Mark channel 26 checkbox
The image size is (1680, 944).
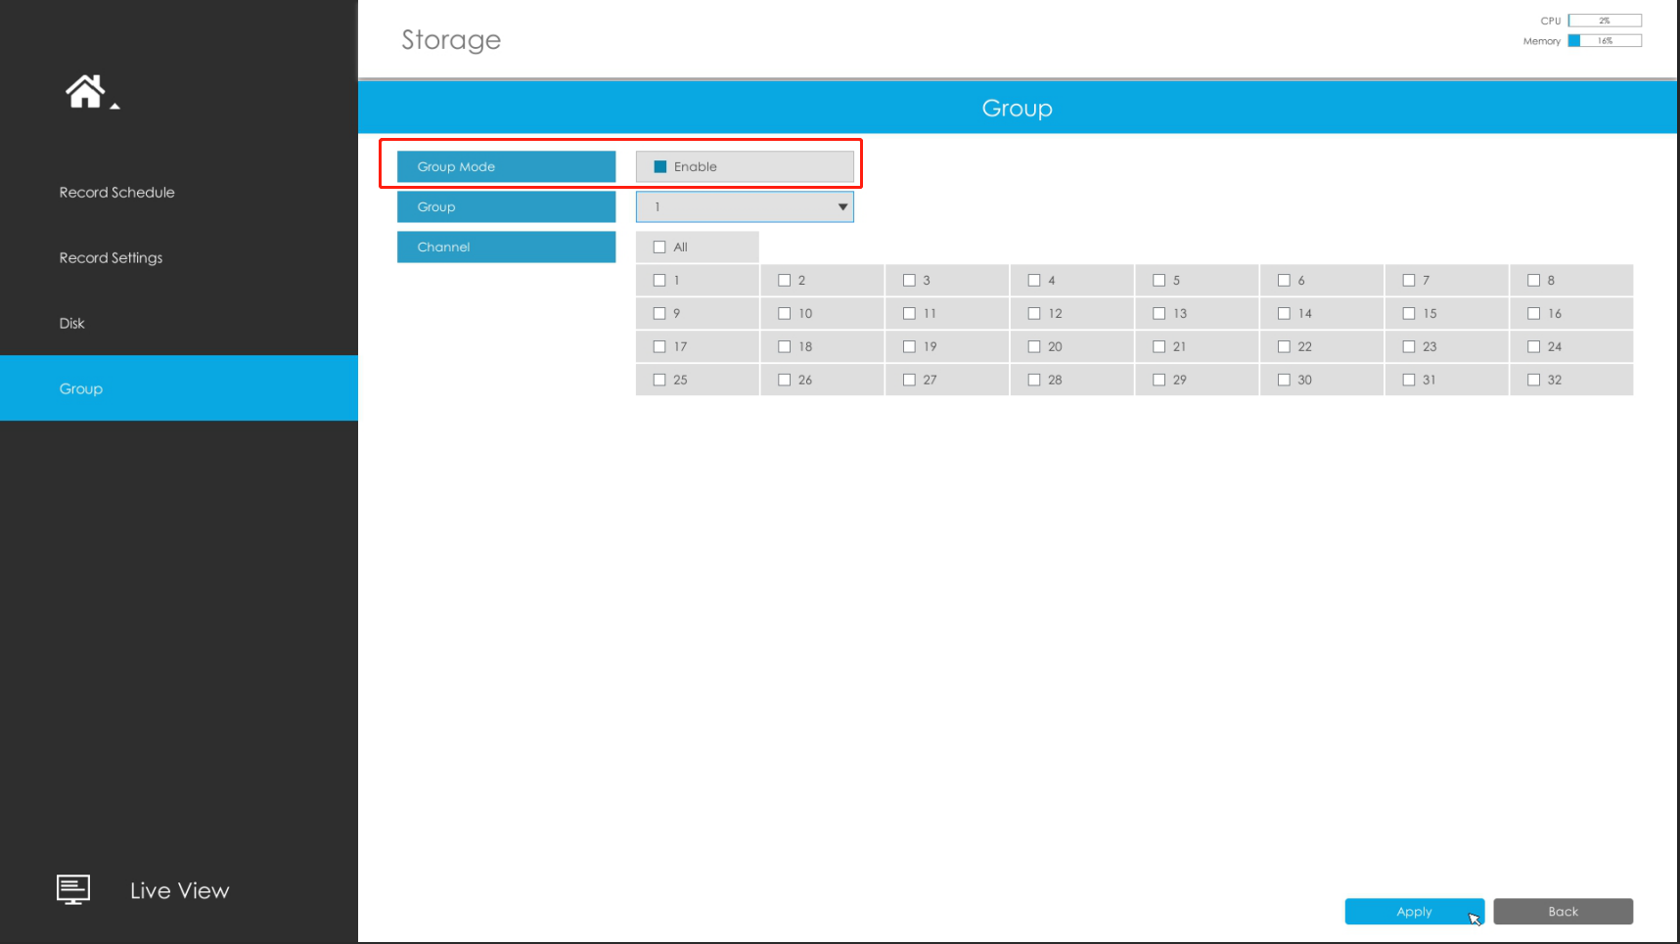point(784,381)
